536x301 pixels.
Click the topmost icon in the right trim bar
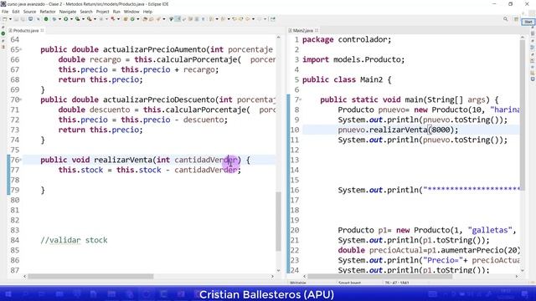tap(533, 33)
